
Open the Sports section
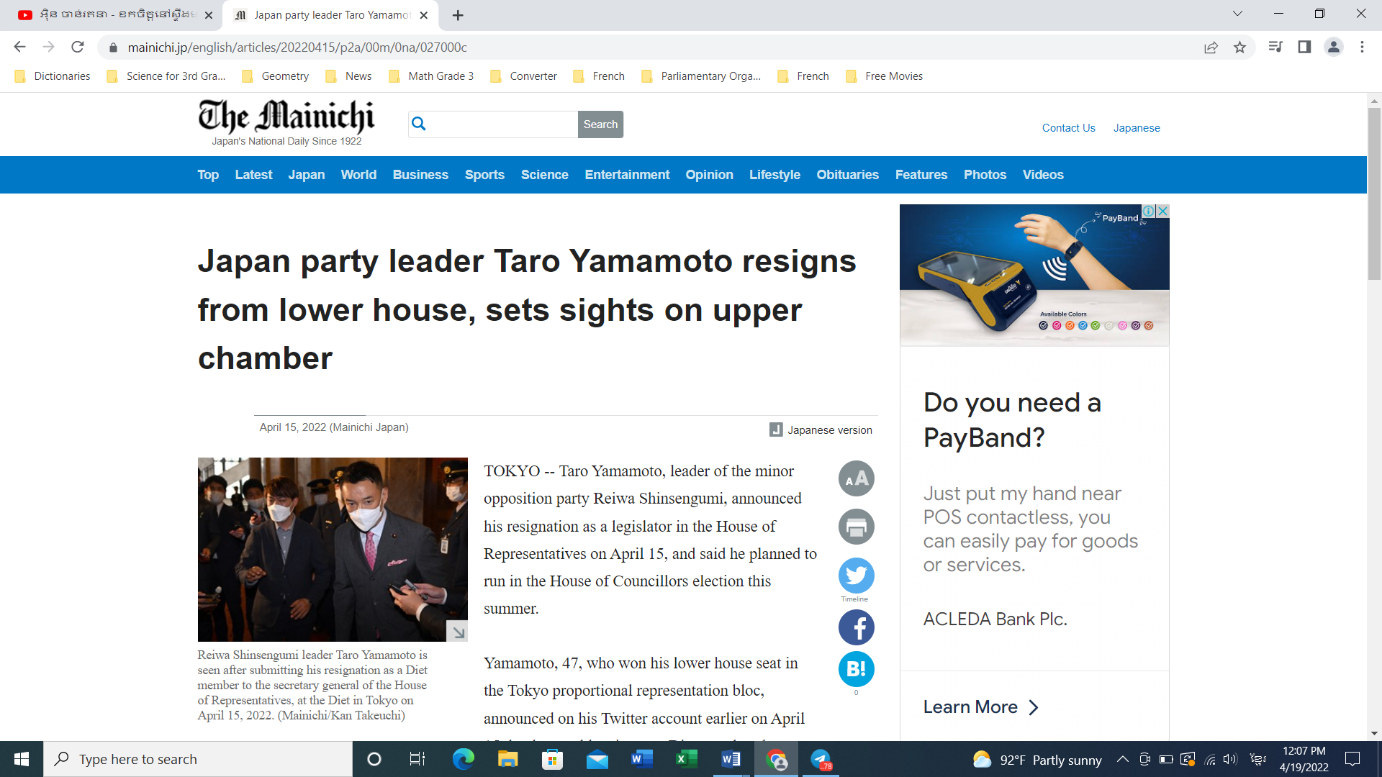pos(484,175)
